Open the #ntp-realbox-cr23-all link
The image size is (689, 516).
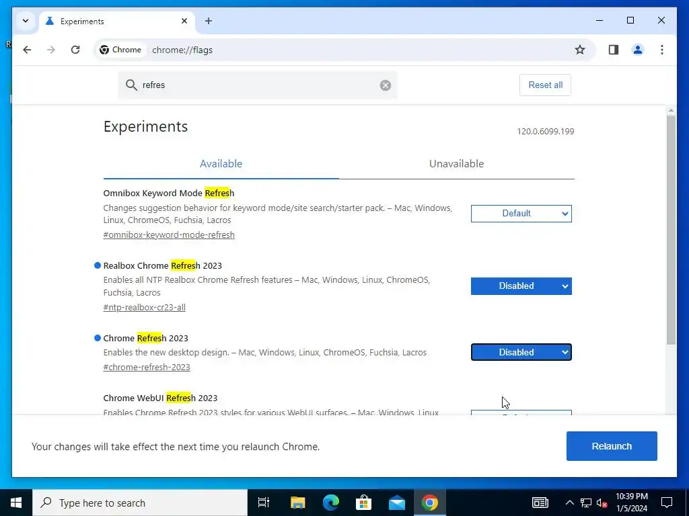tap(144, 307)
